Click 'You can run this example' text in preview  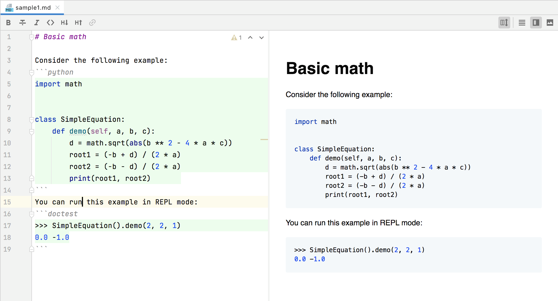click(x=354, y=223)
